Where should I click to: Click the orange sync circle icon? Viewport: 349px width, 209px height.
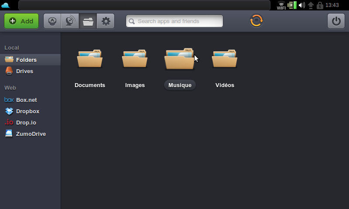(x=257, y=21)
